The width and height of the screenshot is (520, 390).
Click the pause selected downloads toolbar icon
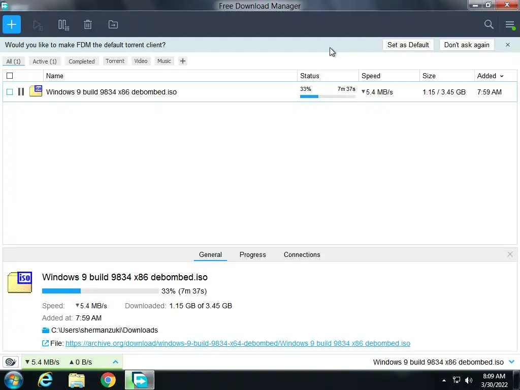63,25
